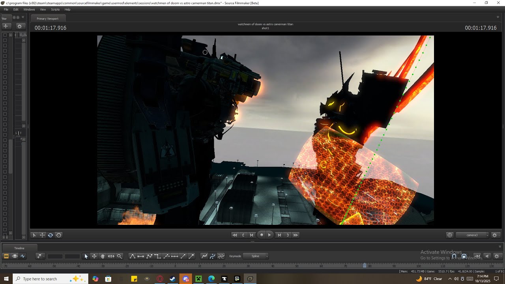Toggle the timeline snap magnet icon
Screen dimensions: 505x284
pyautogui.click(x=454, y=256)
